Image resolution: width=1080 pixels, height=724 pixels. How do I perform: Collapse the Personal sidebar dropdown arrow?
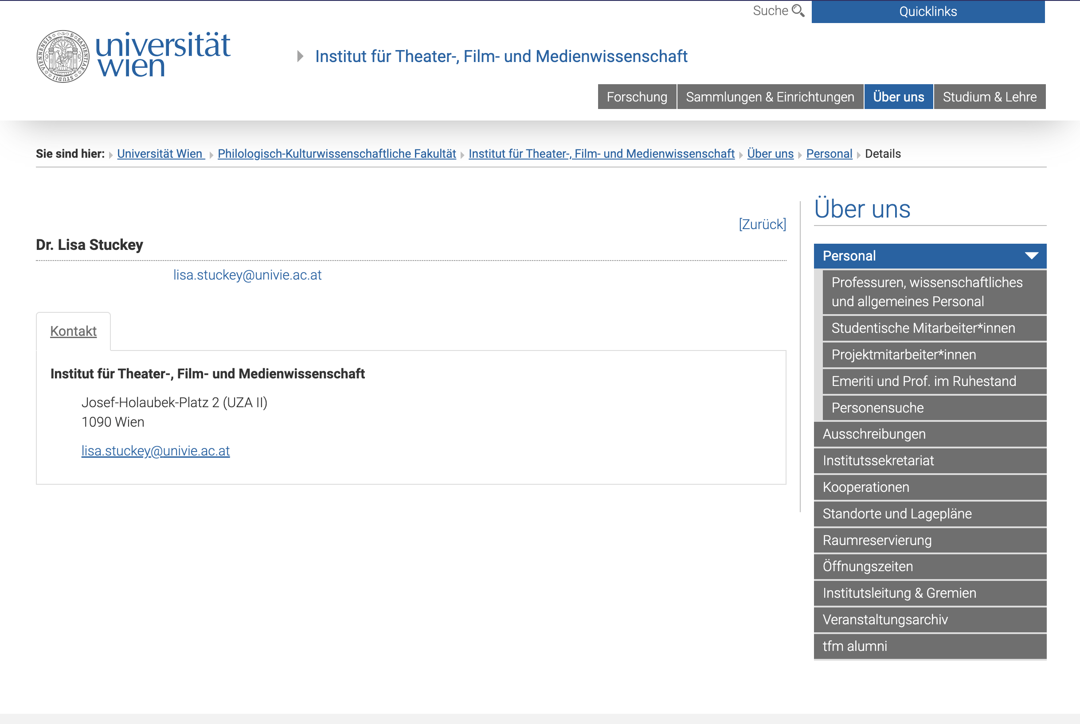coord(1031,256)
